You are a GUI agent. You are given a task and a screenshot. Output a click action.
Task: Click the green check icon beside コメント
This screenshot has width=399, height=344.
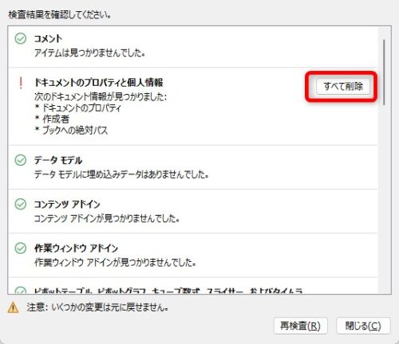coord(21,39)
